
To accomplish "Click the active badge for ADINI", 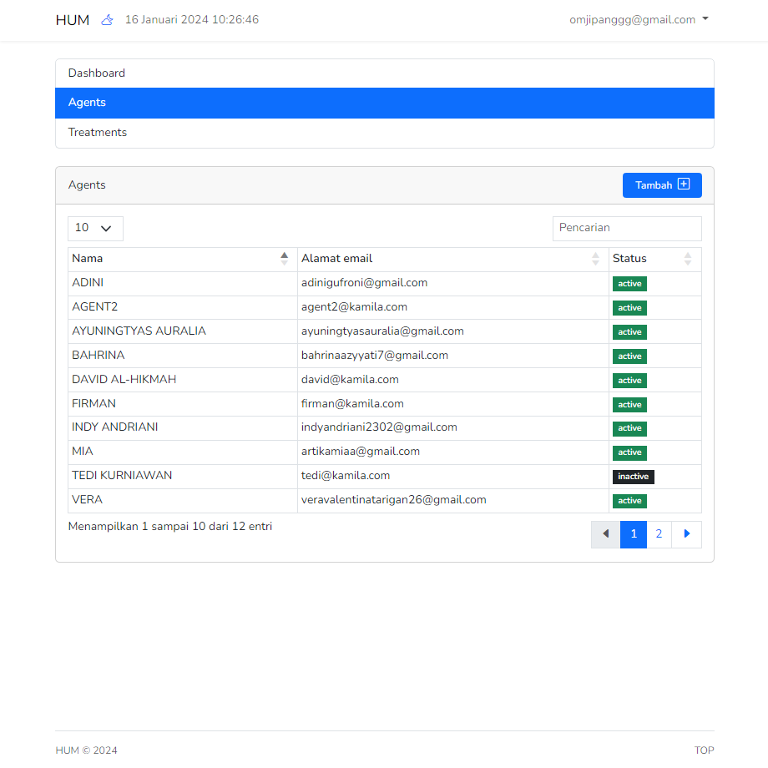I will [x=629, y=284].
